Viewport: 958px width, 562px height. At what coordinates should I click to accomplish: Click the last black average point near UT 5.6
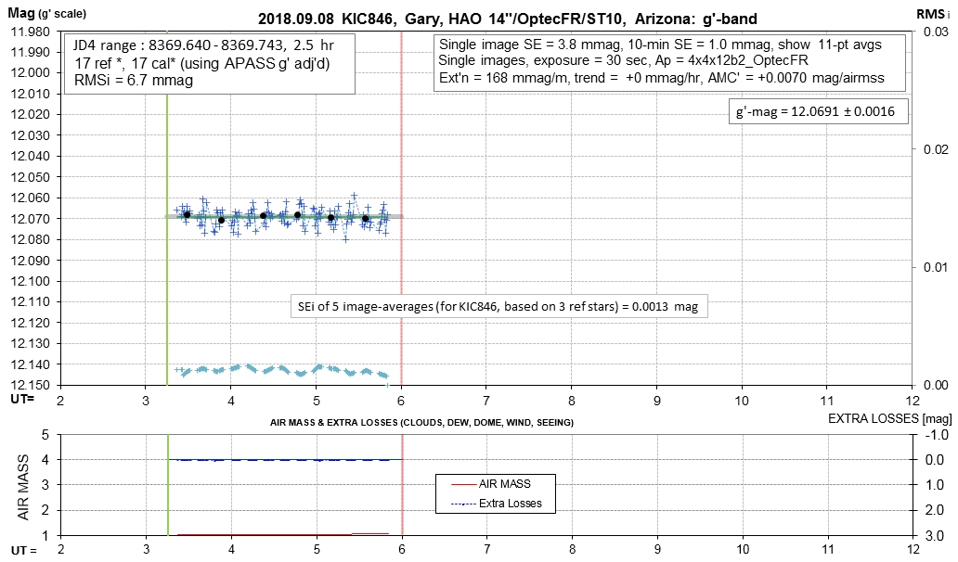366,219
